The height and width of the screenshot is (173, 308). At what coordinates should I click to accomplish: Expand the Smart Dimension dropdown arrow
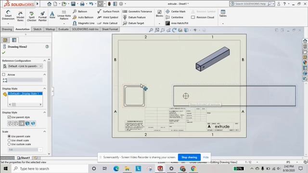(8, 24)
